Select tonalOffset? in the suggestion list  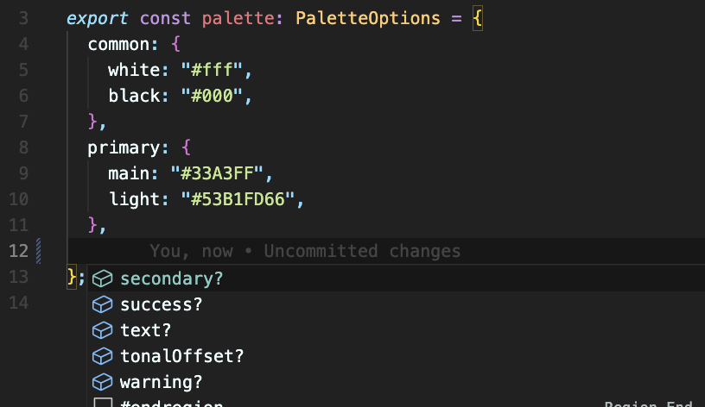pyautogui.click(x=181, y=356)
